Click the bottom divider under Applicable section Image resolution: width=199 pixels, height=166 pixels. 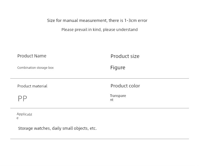[99, 139]
